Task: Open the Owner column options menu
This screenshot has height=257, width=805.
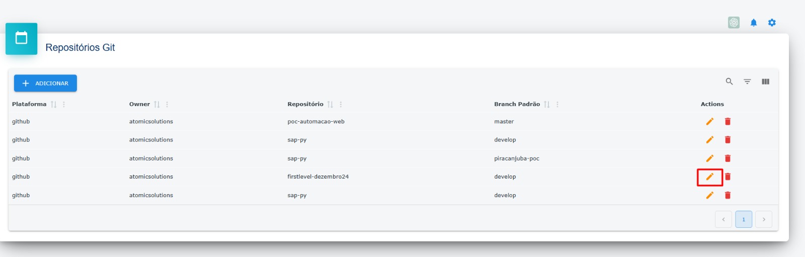Action: [167, 104]
